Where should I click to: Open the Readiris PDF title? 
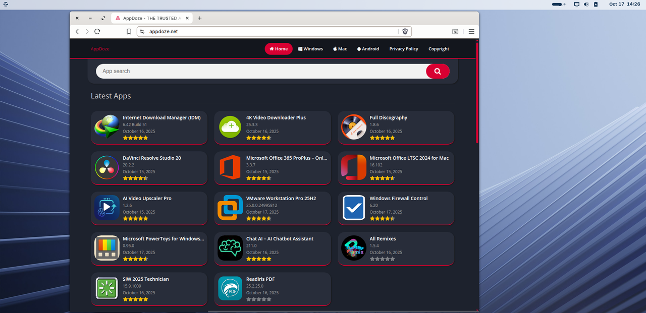tap(260, 279)
